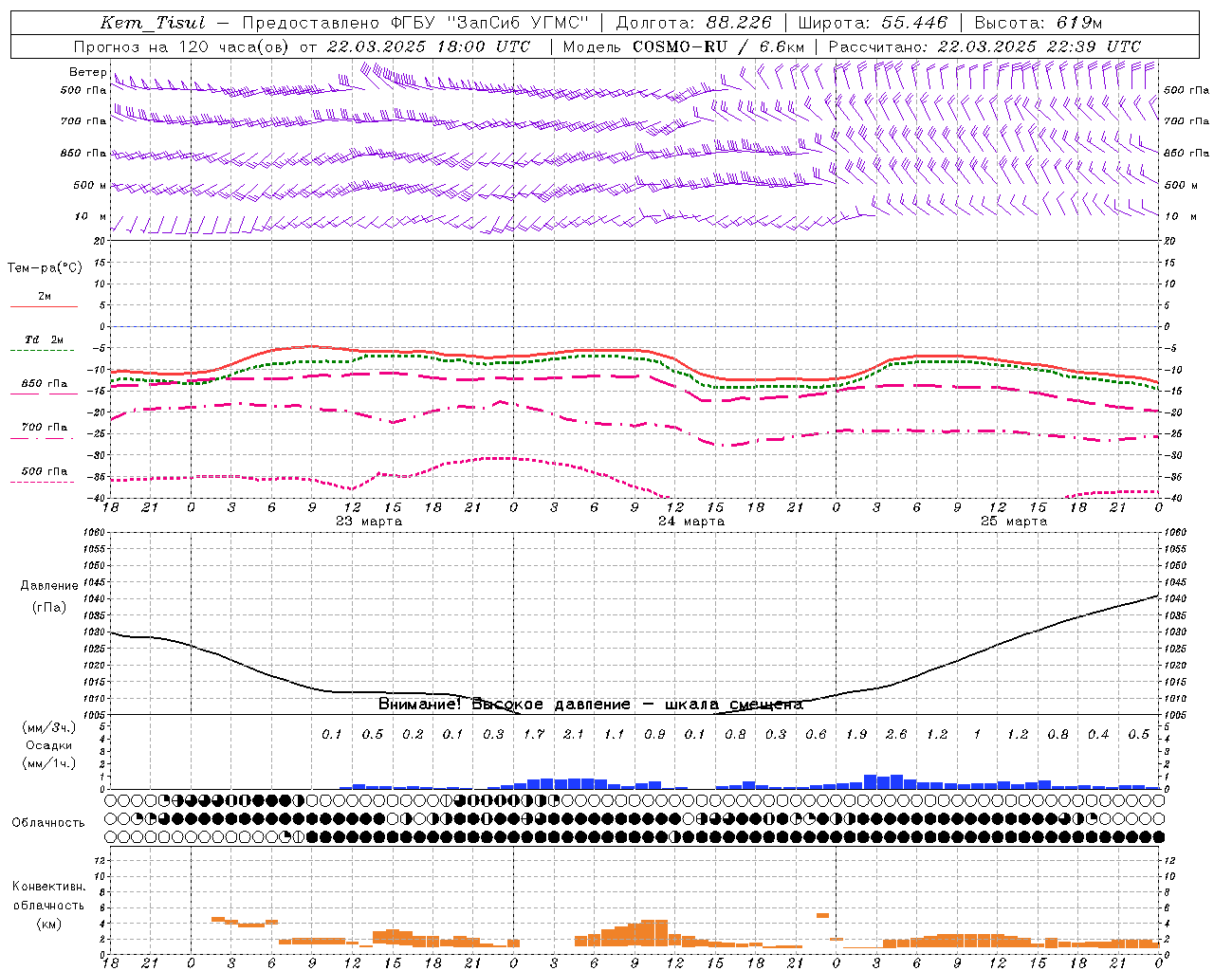This screenshot has height=971, width=1214.
Task: Click the (гПа) unit label under Давление
Action: tap(49, 608)
